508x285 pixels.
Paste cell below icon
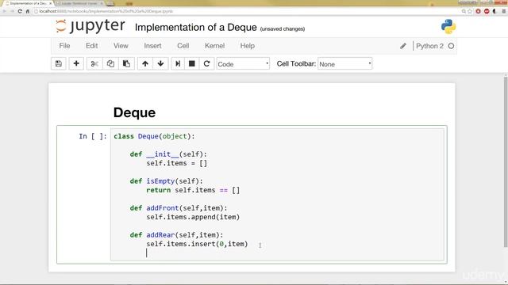coord(126,63)
